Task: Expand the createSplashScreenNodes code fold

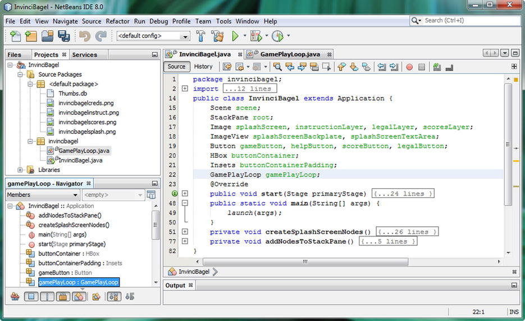Action: click(x=185, y=231)
